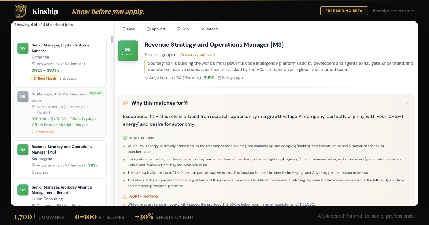Viewport: 429px width, 225px height.
Task: Select the 95 score badge on Camunda card
Action: coord(23,48)
